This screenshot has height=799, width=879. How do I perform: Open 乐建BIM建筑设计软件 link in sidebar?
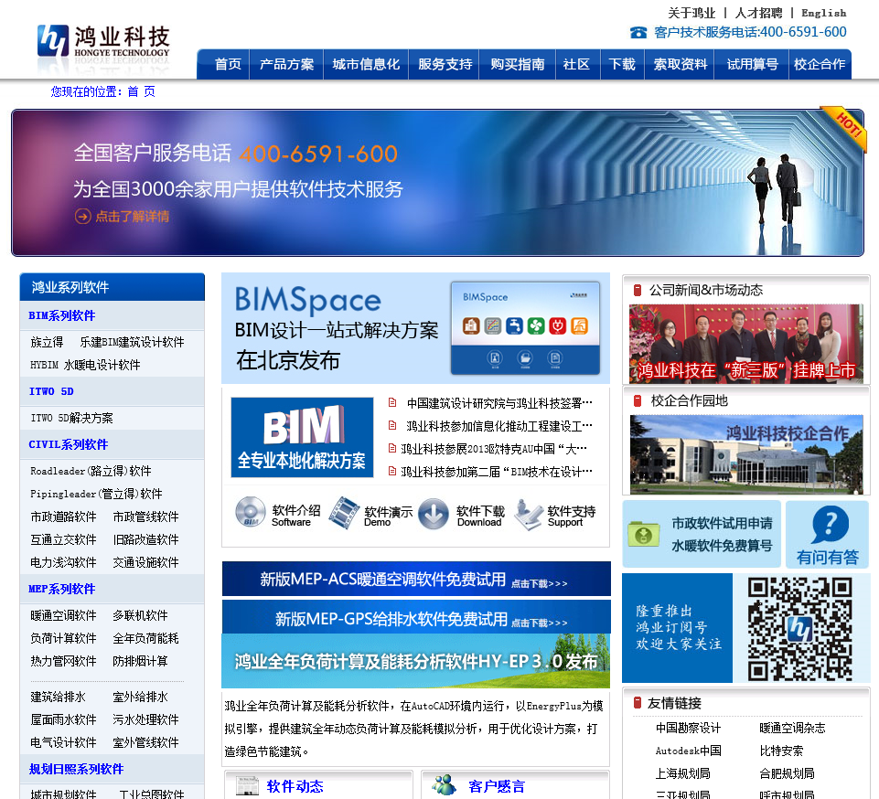(132, 342)
